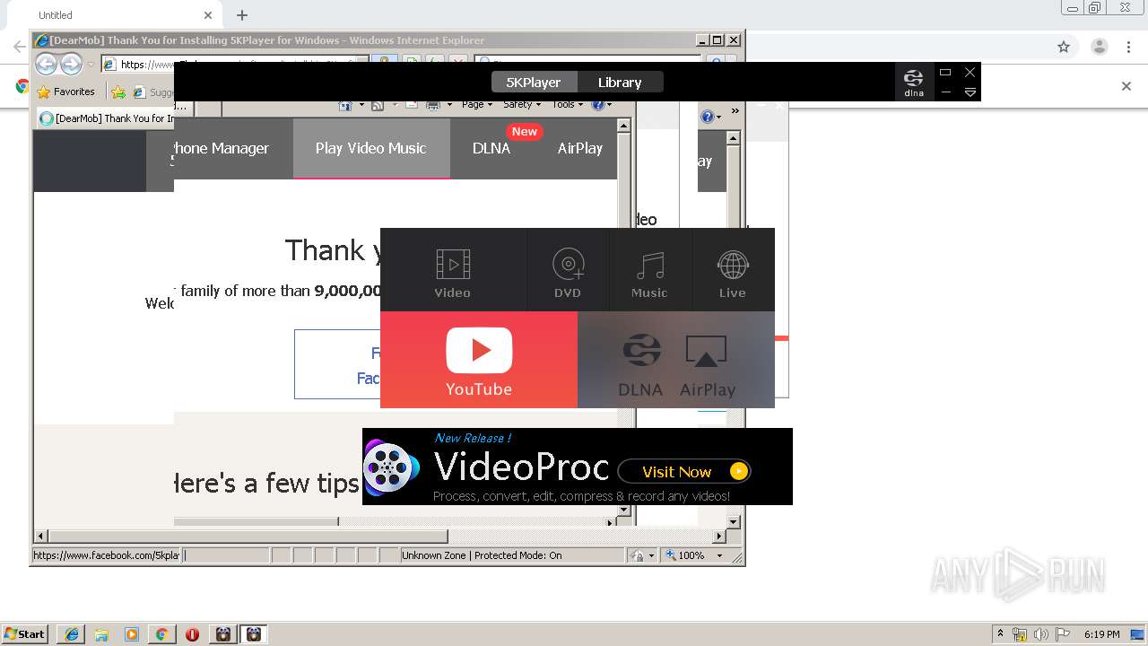Open the 5KPlayer title bar dropdown triangle menu
The width and height of the screenshot is (1148, 646).
click(x=970, y=92)
